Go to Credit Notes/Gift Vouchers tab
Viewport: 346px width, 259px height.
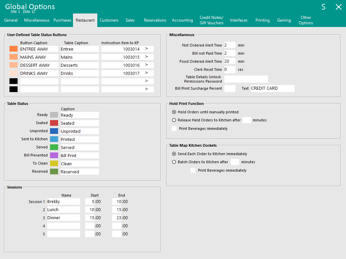click(x=212, y=20)
